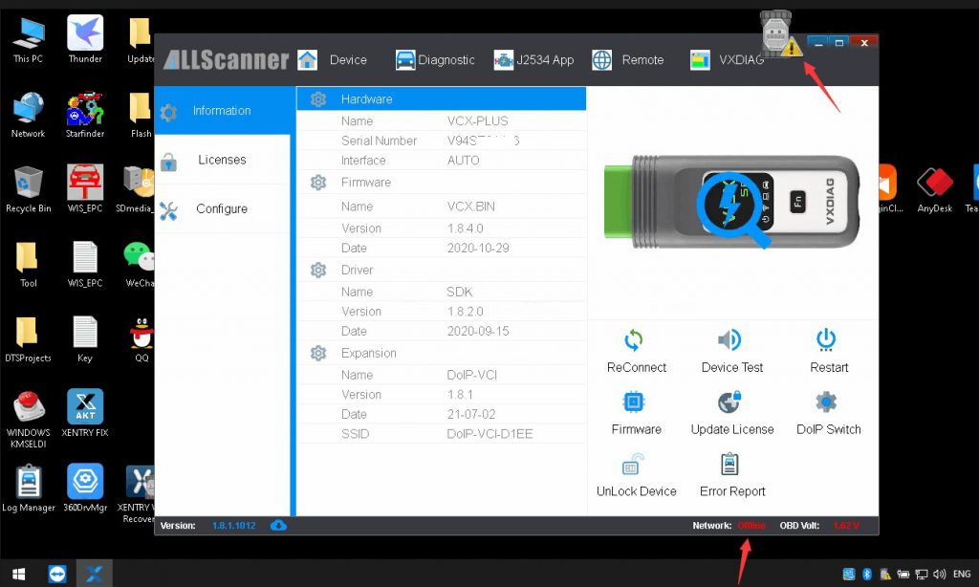
Task: Click the UnLock Device label
Action: click(636, 490)
